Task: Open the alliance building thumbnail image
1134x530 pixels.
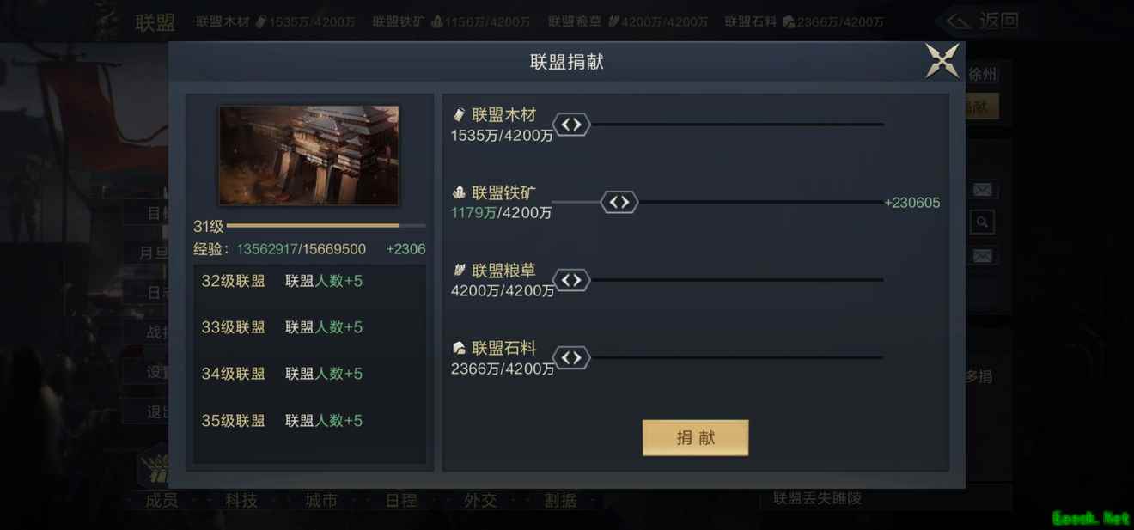Action: pos(308,155)
